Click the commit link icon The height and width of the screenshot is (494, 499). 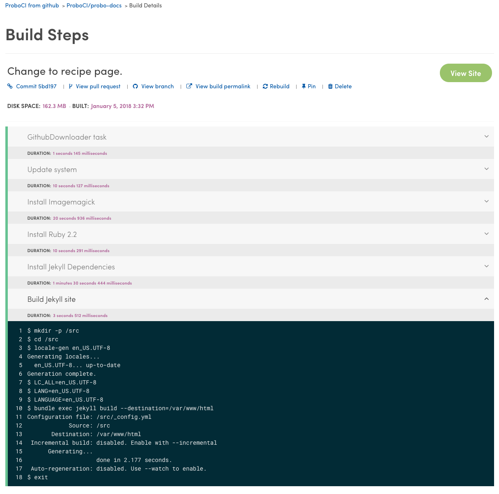[x=10, y=86]
